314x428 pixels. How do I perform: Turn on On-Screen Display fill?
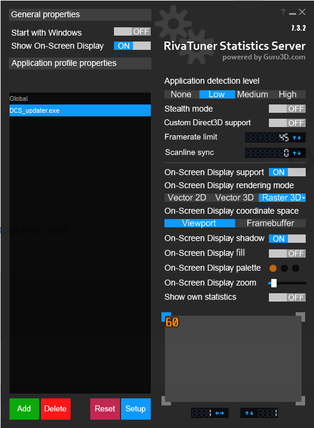click(287, 253)
